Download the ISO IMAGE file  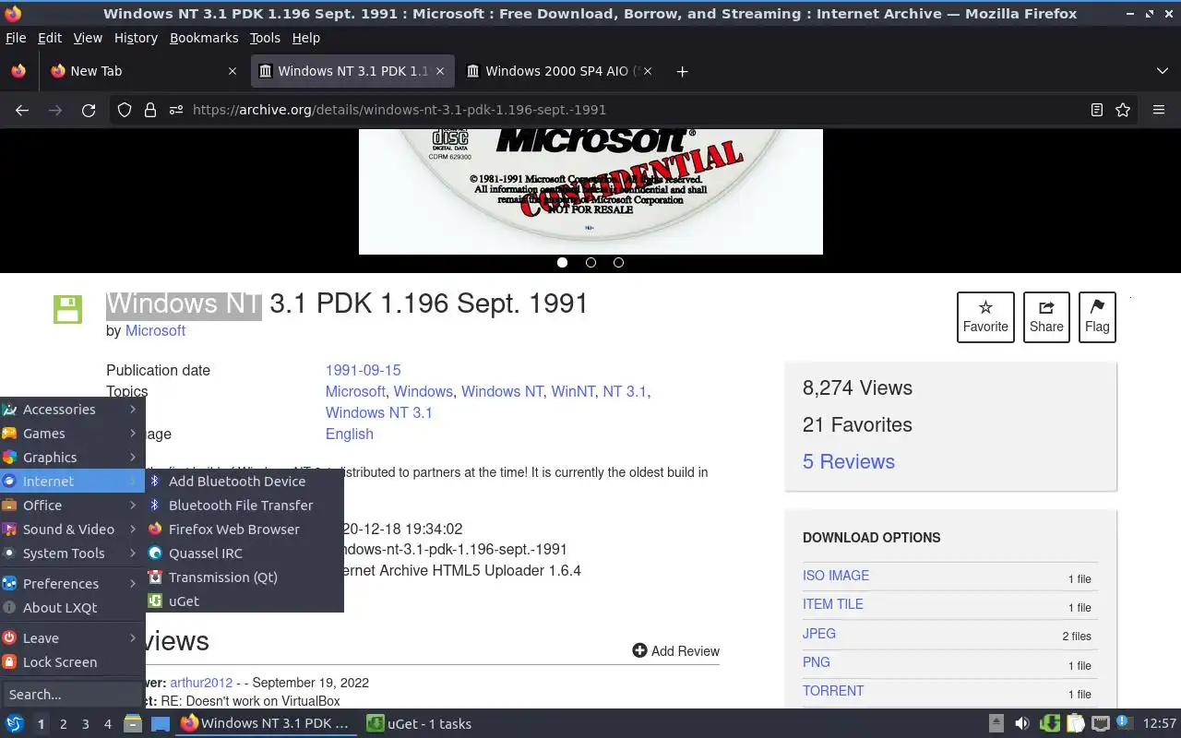(x=836, y=576)
